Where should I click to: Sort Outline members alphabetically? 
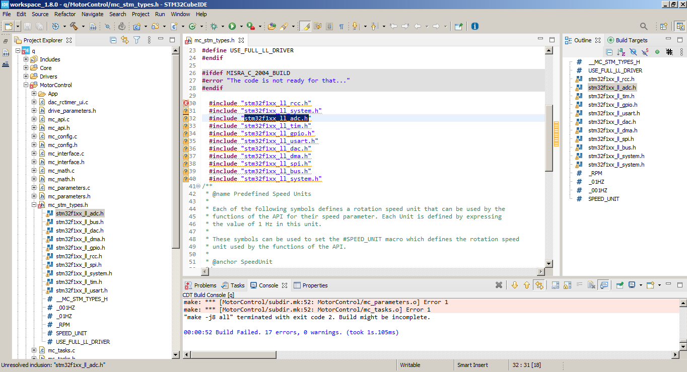tap(621, 51)
